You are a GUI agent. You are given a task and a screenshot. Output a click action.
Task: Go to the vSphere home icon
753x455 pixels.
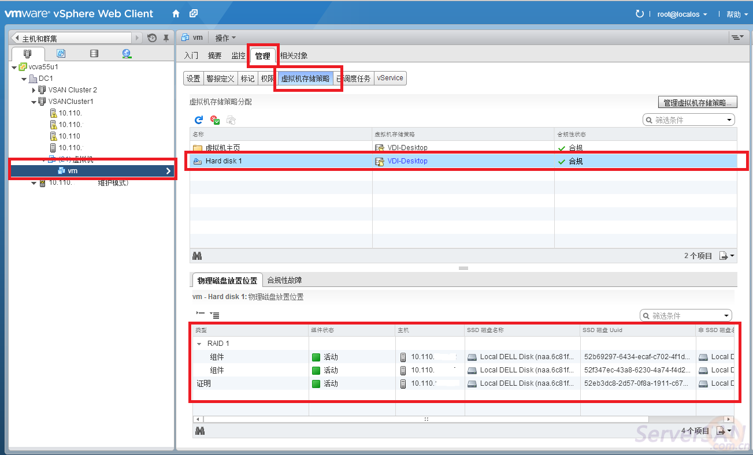[176, 14]
